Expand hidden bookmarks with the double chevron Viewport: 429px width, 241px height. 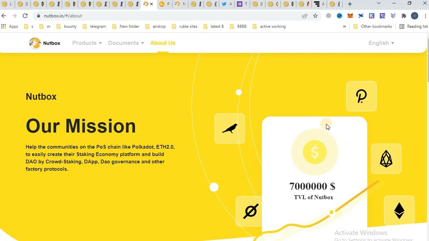click(344, 26)
